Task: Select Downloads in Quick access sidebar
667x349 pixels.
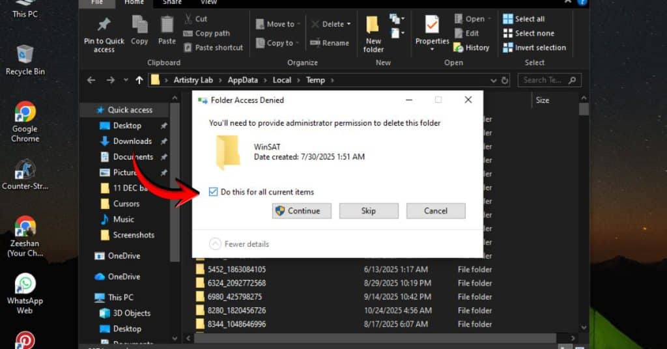Action: [x=132, y=141]
